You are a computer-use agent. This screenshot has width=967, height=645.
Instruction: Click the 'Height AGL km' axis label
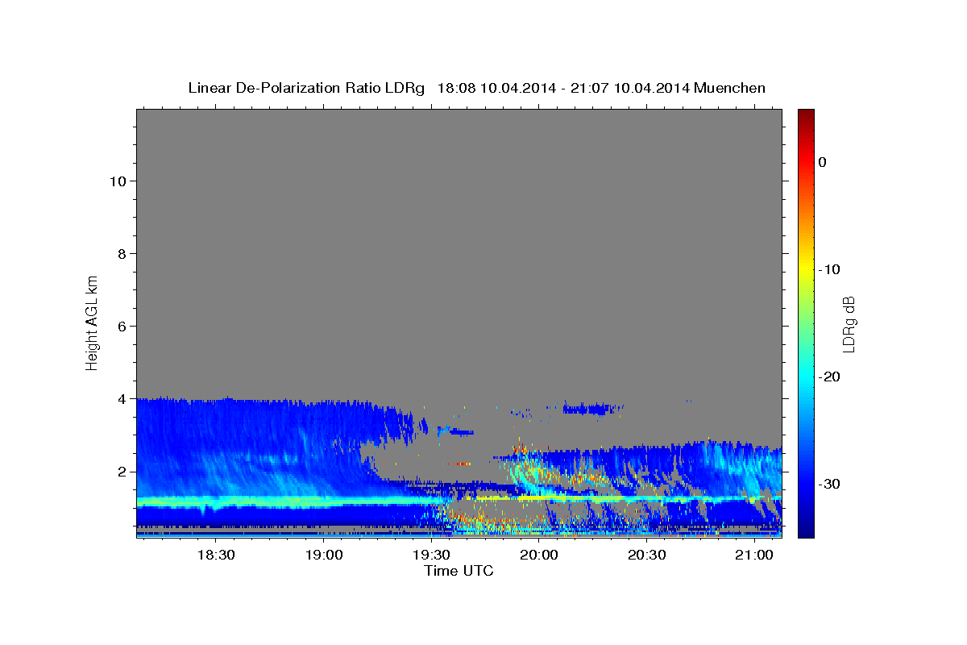coord(92,322)
